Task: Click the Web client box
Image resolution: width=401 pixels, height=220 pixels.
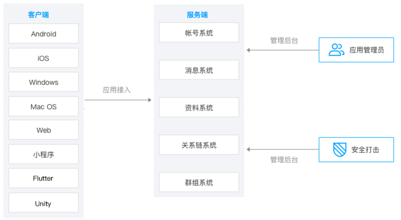Action: (x=43, y=130)
